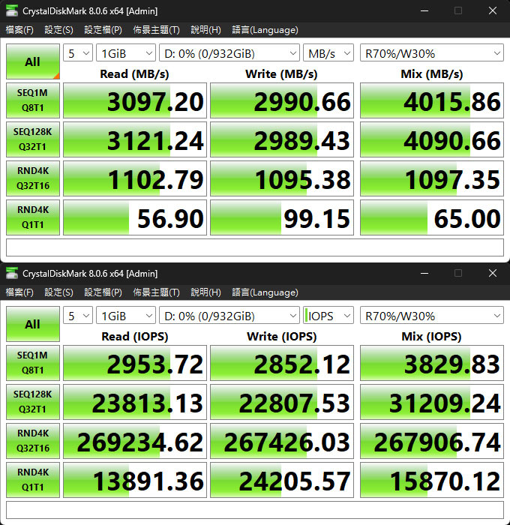The height and width of the screenshot is (525, 510).
Task: Click the 15870.12 mix IOPS cell
Action: pos(432,480)
